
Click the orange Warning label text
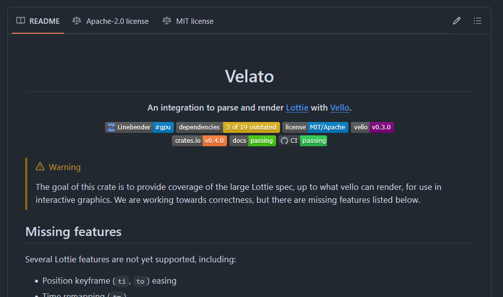click(64, 167)
